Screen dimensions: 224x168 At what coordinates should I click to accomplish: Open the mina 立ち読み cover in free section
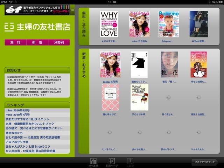point(139,24)
